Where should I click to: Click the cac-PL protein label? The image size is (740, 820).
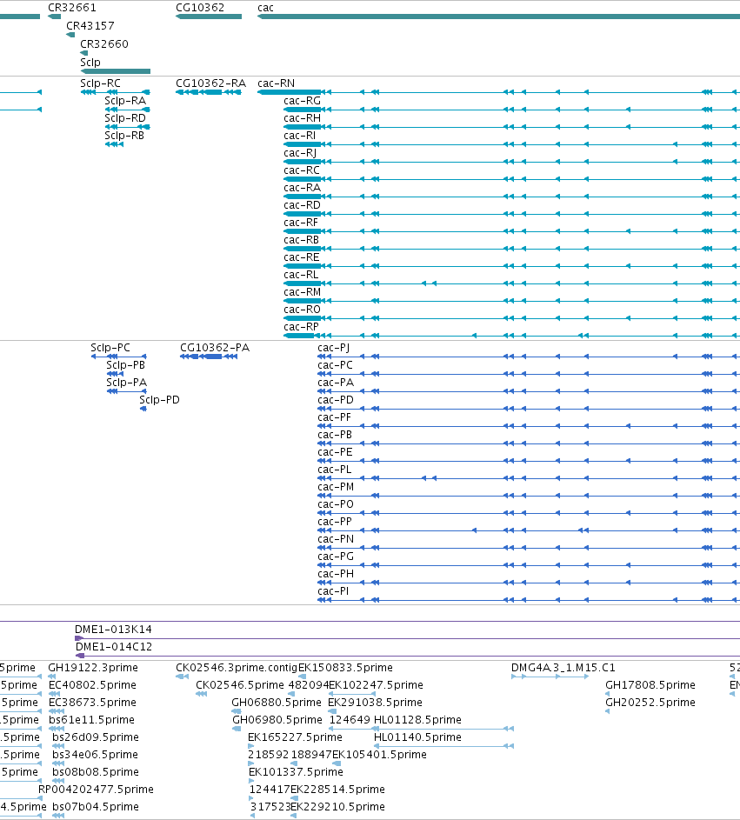point(335,469)
